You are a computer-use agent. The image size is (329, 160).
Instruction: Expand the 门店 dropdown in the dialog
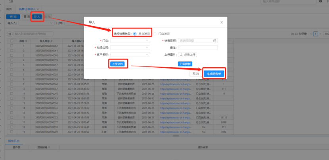pyautogui.click(x=130, y=40)
